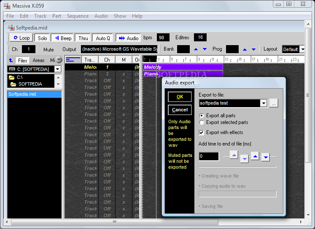
Task: Switch to the Files tab
Action: coord(22,60)
